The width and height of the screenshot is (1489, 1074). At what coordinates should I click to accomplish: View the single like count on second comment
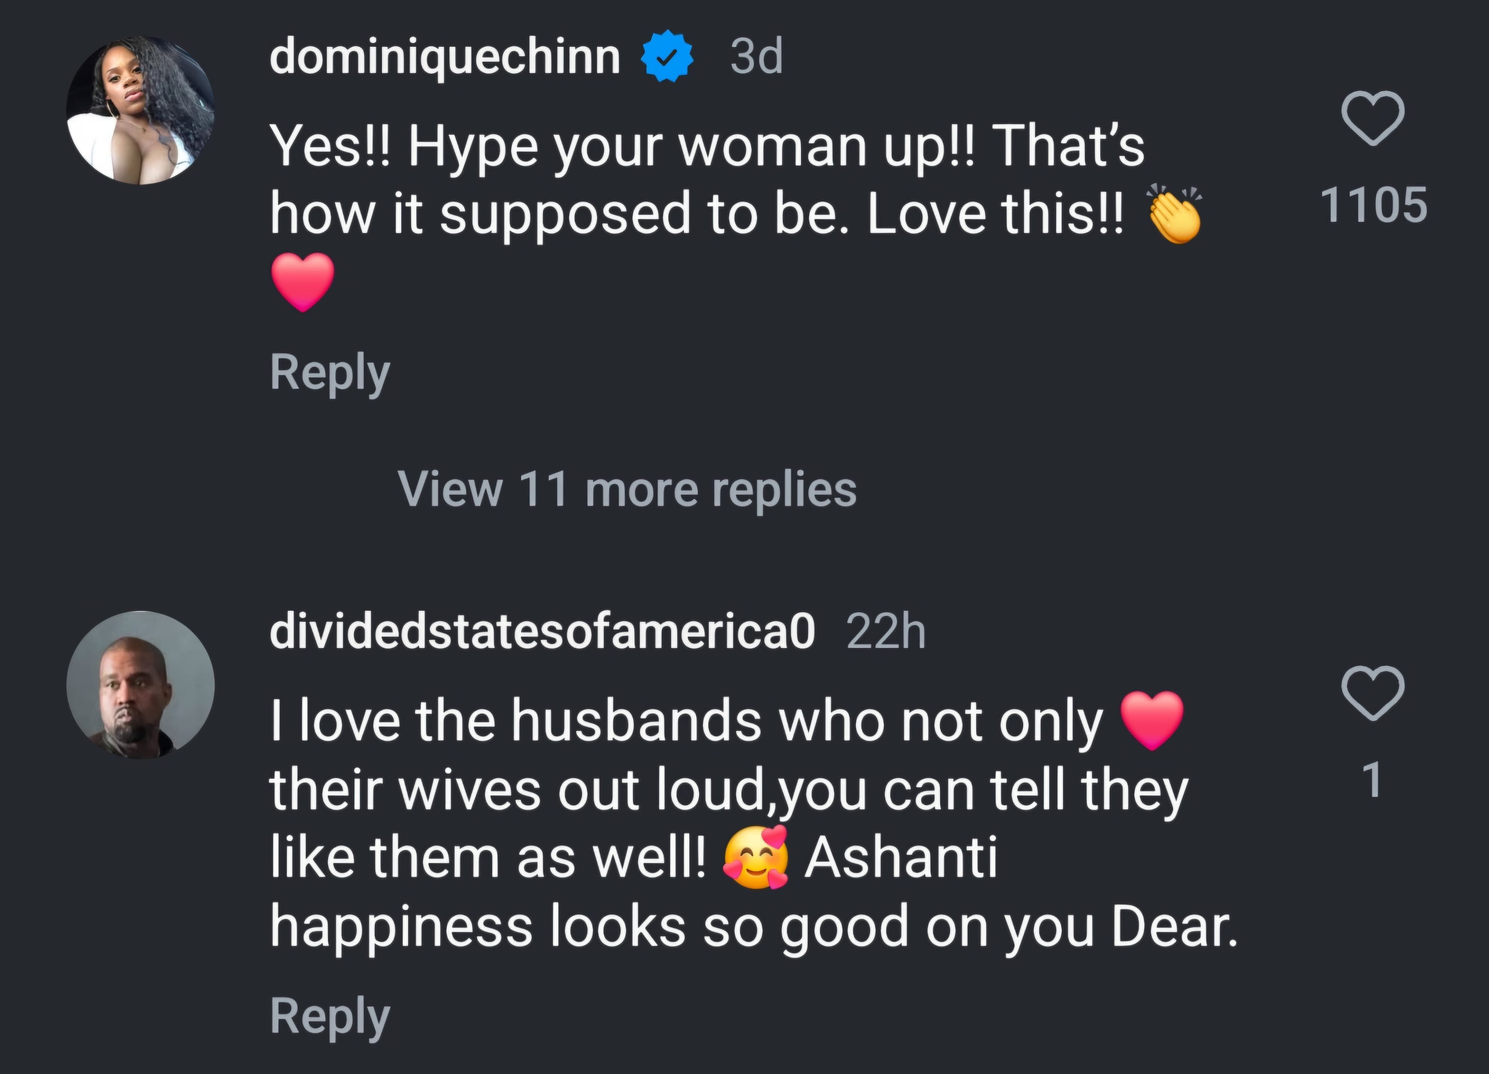pyautogui.click(x=1373, y=780)
